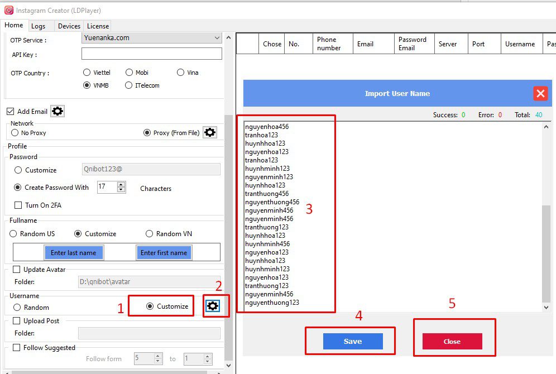Click the Qnibot123@ password field
The image size is (556, 374).
pos(151,169)
